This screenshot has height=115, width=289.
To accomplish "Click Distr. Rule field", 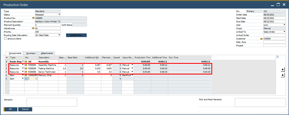I will pyautogui.click(x=274, y=42).
